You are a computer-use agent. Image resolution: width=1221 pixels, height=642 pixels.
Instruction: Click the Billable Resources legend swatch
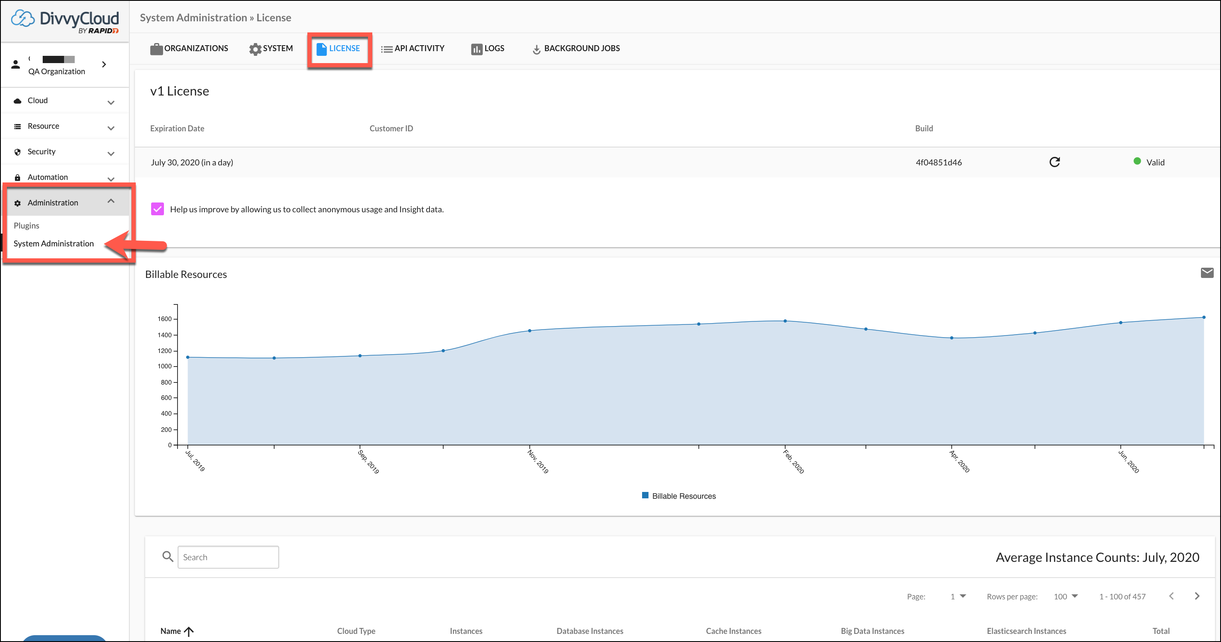[645, 495]
